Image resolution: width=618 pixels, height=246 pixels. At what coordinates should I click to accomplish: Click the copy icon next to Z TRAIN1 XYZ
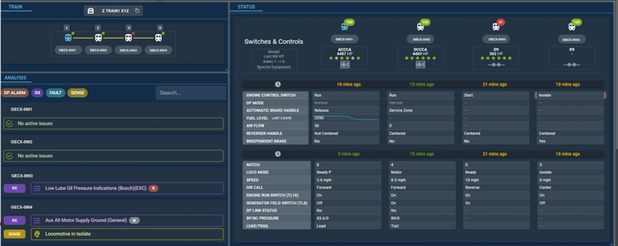point(137,11)
